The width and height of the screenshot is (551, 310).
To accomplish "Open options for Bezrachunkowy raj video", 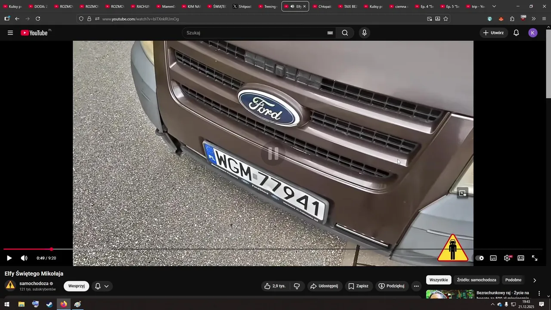I will (539, 293).
